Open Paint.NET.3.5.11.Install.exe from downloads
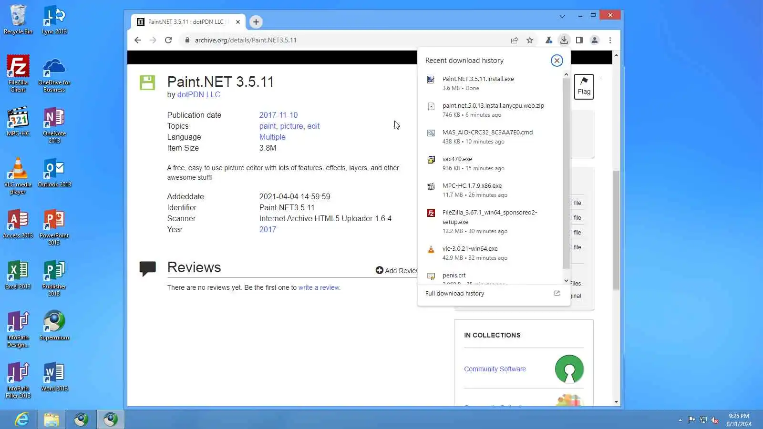 pyautogui.click(x=491, y=83)
